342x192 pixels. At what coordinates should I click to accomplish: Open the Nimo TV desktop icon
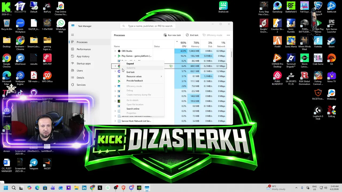coord(332,77)
